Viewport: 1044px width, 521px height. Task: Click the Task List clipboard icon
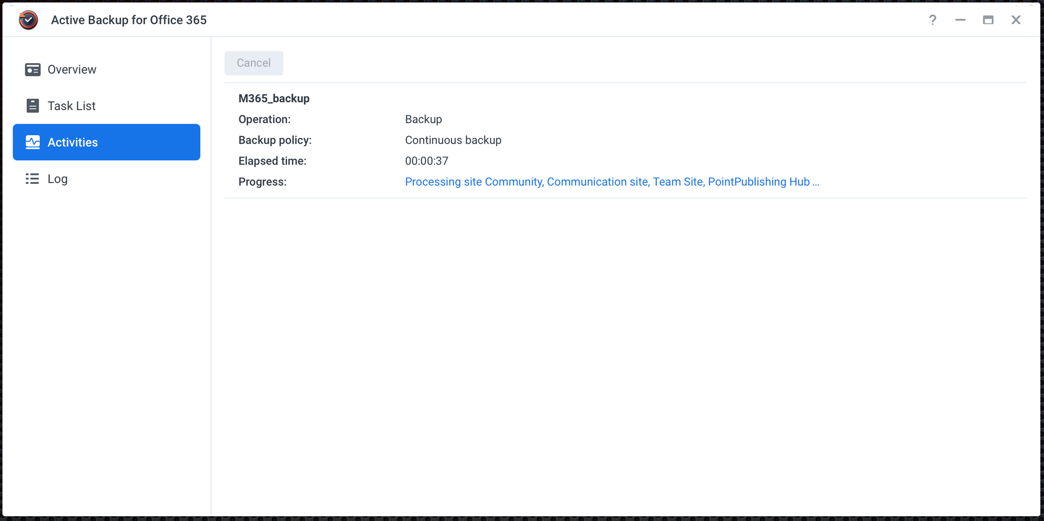pos(32,105)
